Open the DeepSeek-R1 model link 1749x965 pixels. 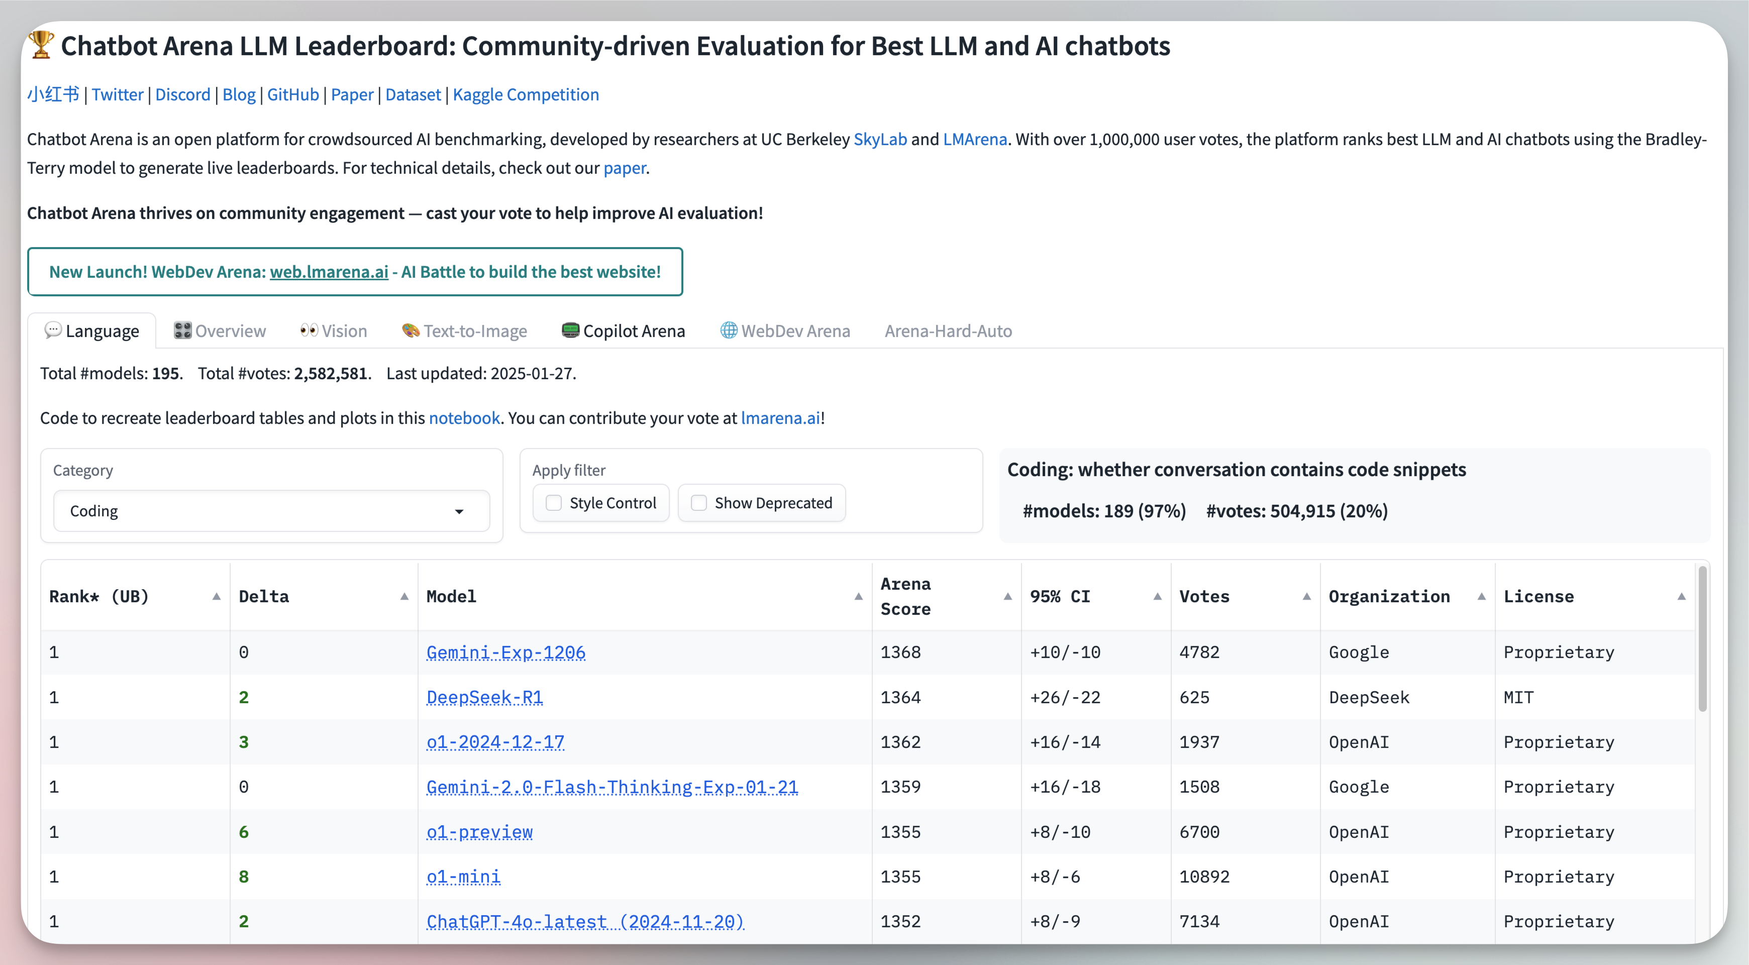(484, 697)
